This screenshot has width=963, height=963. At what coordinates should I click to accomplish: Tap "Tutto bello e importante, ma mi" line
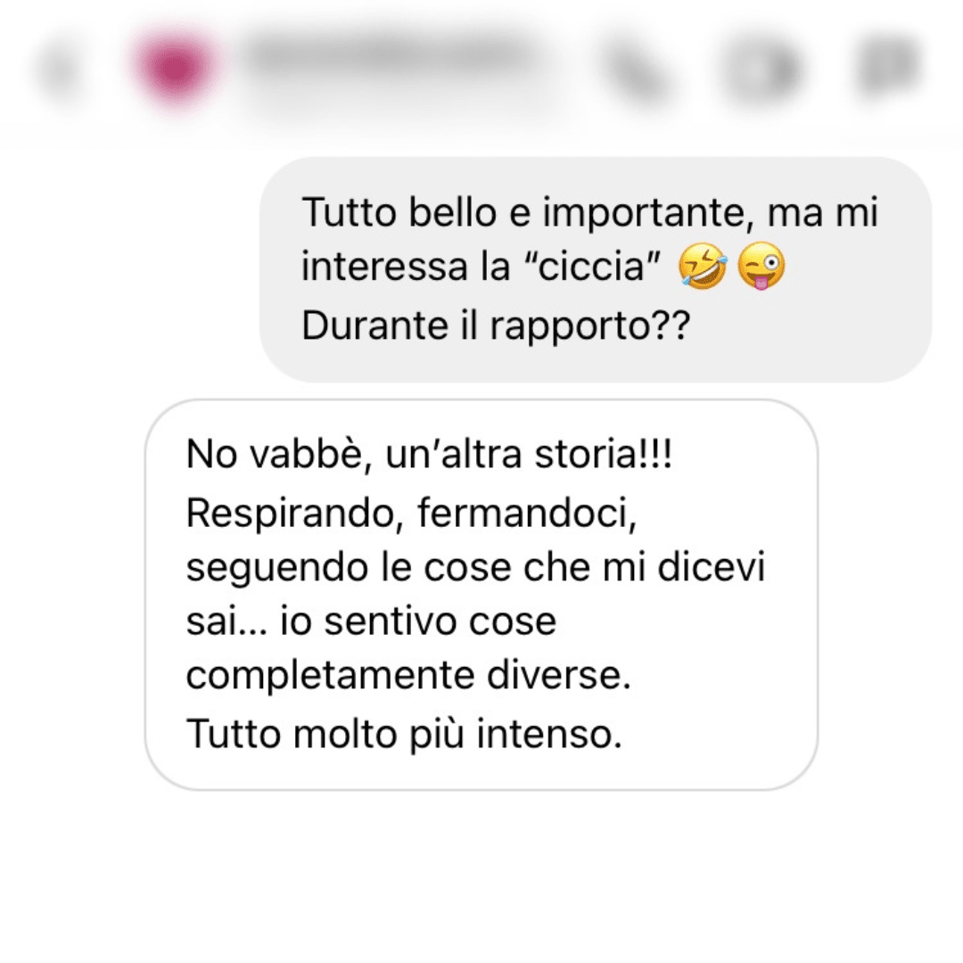tap(589, 212)
